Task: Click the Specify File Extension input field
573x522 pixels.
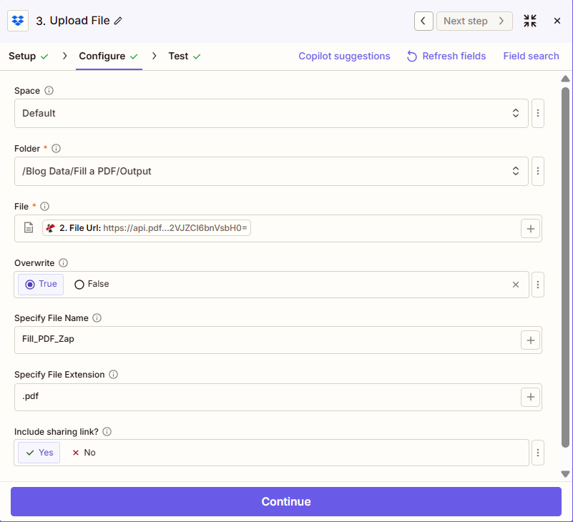Action: 265,397
